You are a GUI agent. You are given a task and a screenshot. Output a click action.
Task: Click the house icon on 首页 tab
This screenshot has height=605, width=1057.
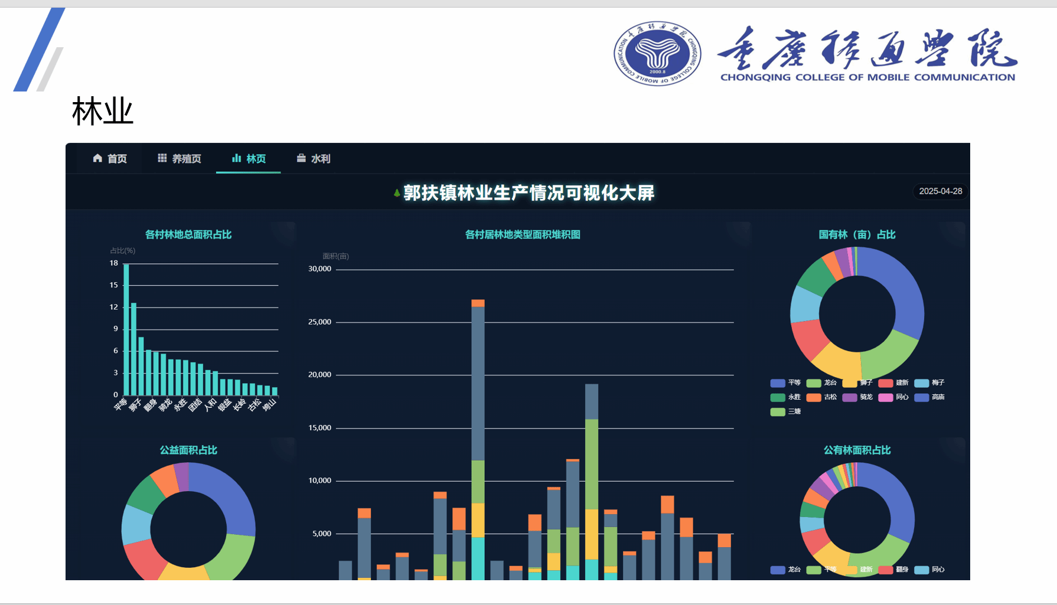click(97, 158)
